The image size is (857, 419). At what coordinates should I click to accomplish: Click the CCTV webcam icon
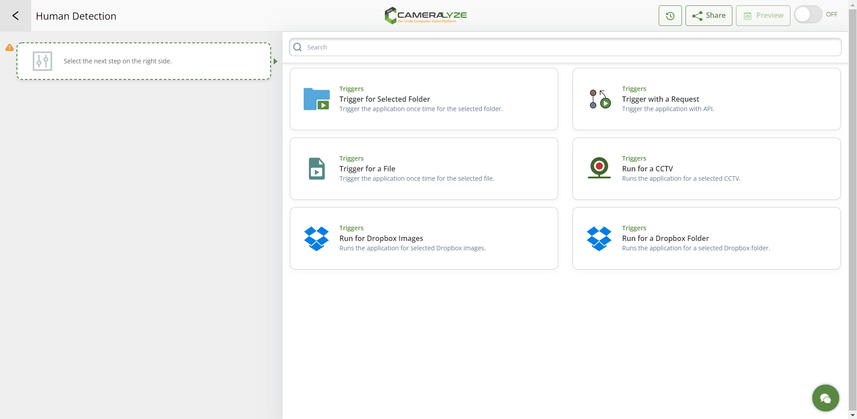599,168
